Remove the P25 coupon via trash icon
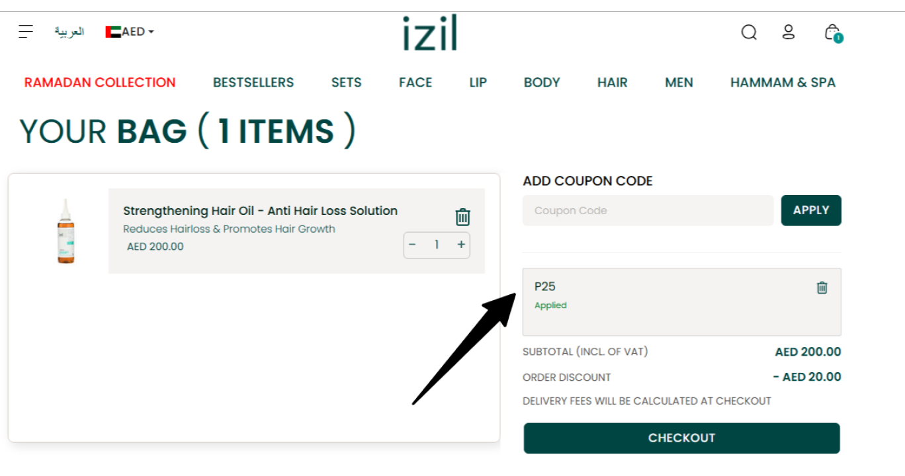Viewport: 905px width, 476px height. 822,288
